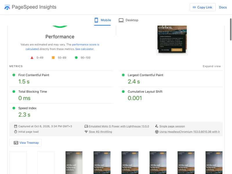Click the Speed Index value 2.3 s
232x174 pixels.
tap(24, 115)
